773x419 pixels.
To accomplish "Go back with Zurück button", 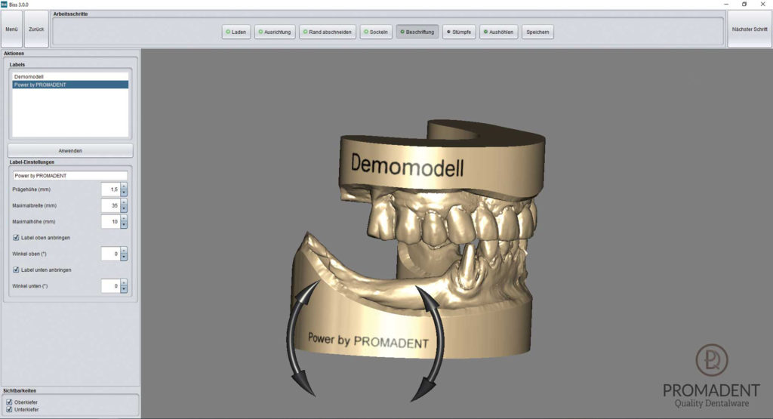I will [x=36, y=29].
